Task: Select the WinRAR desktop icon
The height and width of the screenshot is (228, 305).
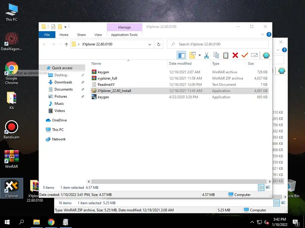Action: coord(12,159)
